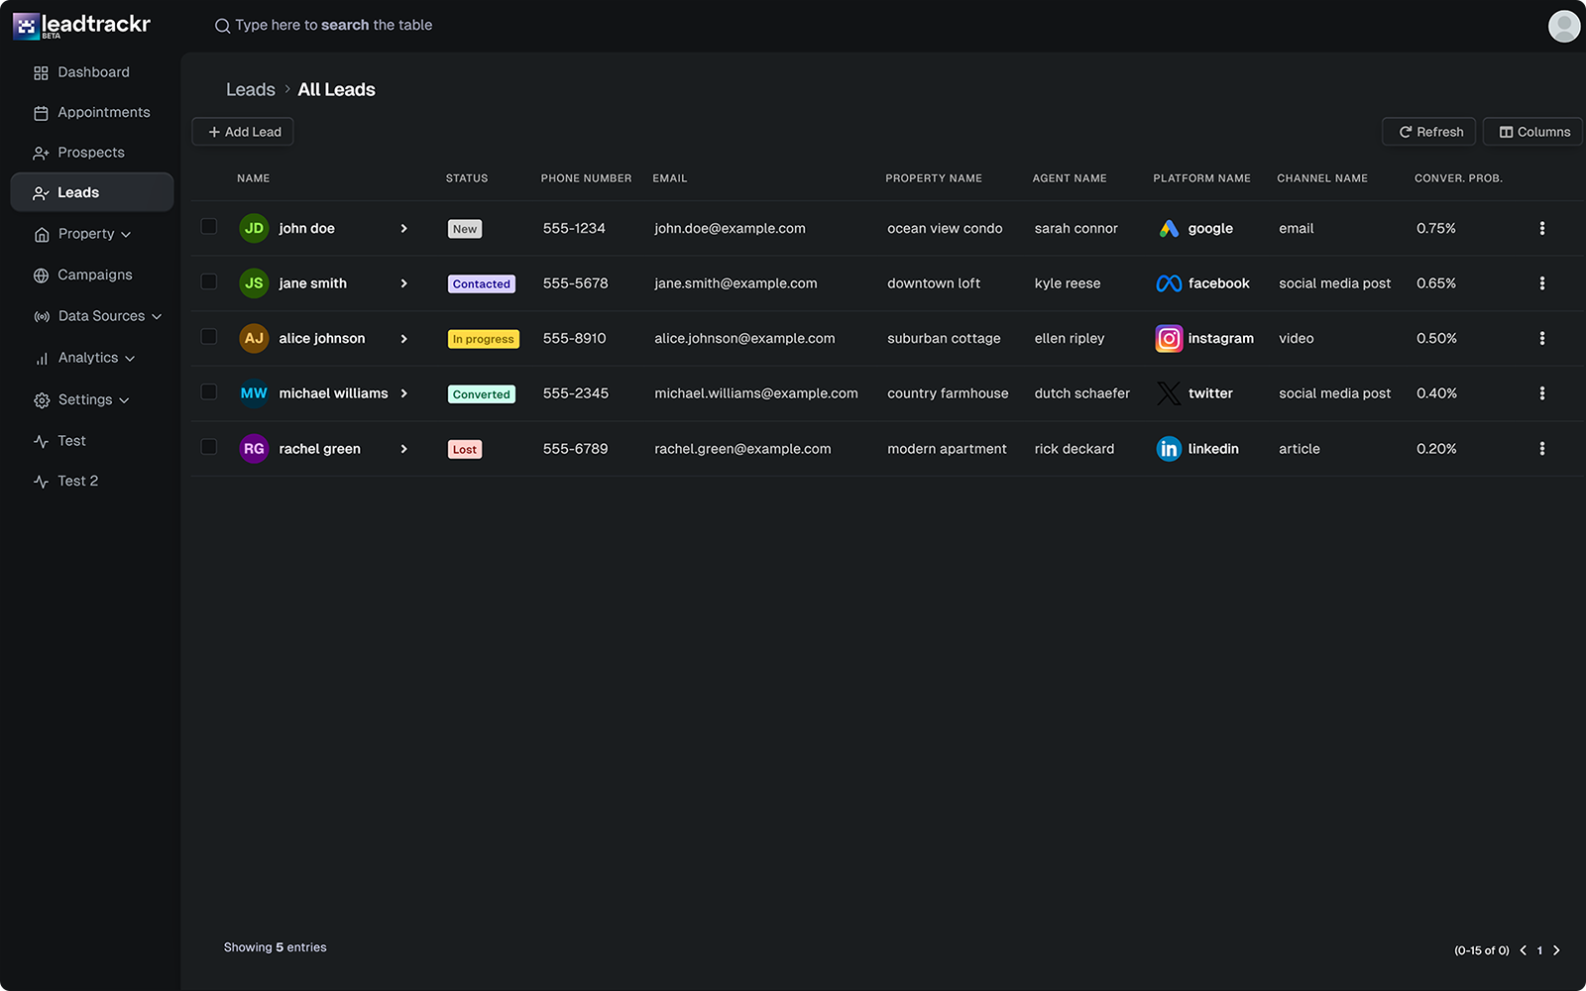Open Prospects in the sidebar
This screenshot has width=1586, height=991.
[x=91, y=153]
